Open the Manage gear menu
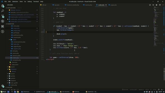Viewport: 165px width, 93px height. click(x=3, y=86)
